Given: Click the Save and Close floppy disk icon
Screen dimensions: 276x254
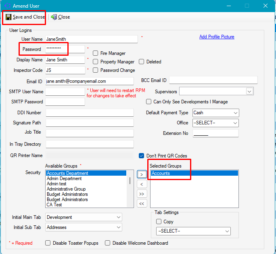Looking at the screenshot, I should pos(8,17).
